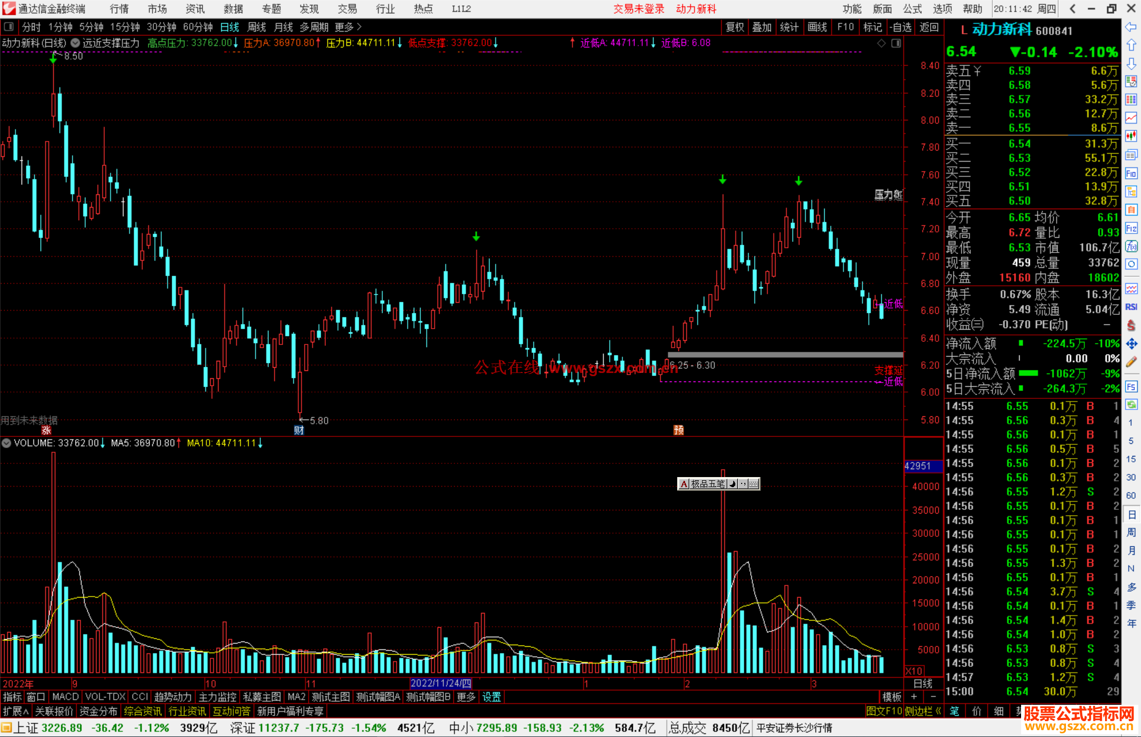Switch to 月线 period tab

(284, 27)
